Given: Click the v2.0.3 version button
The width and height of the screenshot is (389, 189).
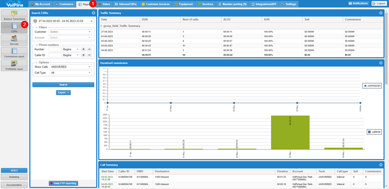Looking at the screenshot, I should 14,170.
